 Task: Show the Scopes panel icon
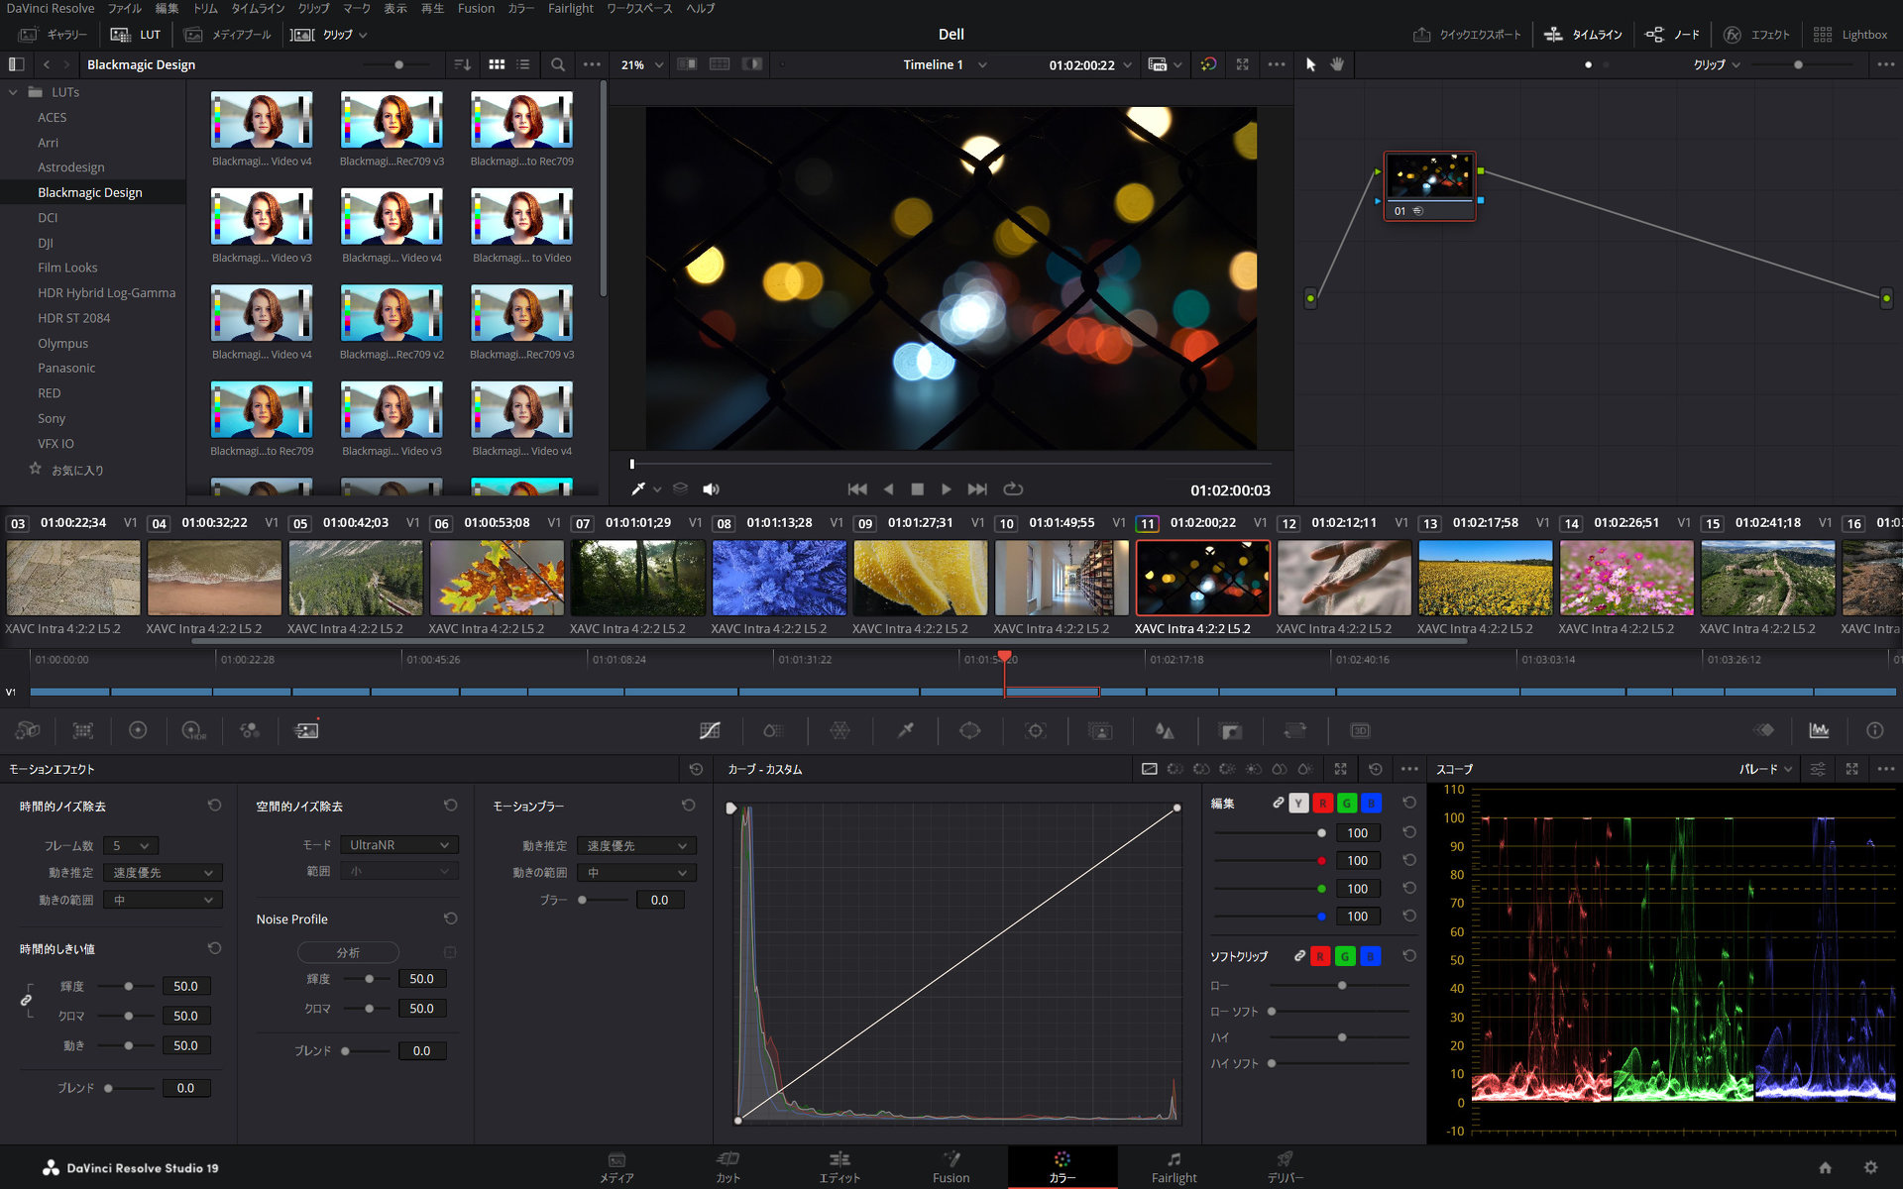pyautogui.click(x=1819, y=730)
